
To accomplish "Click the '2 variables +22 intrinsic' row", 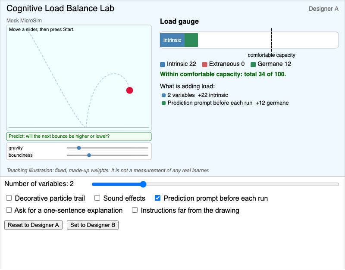I will click(x=195, y=95).
